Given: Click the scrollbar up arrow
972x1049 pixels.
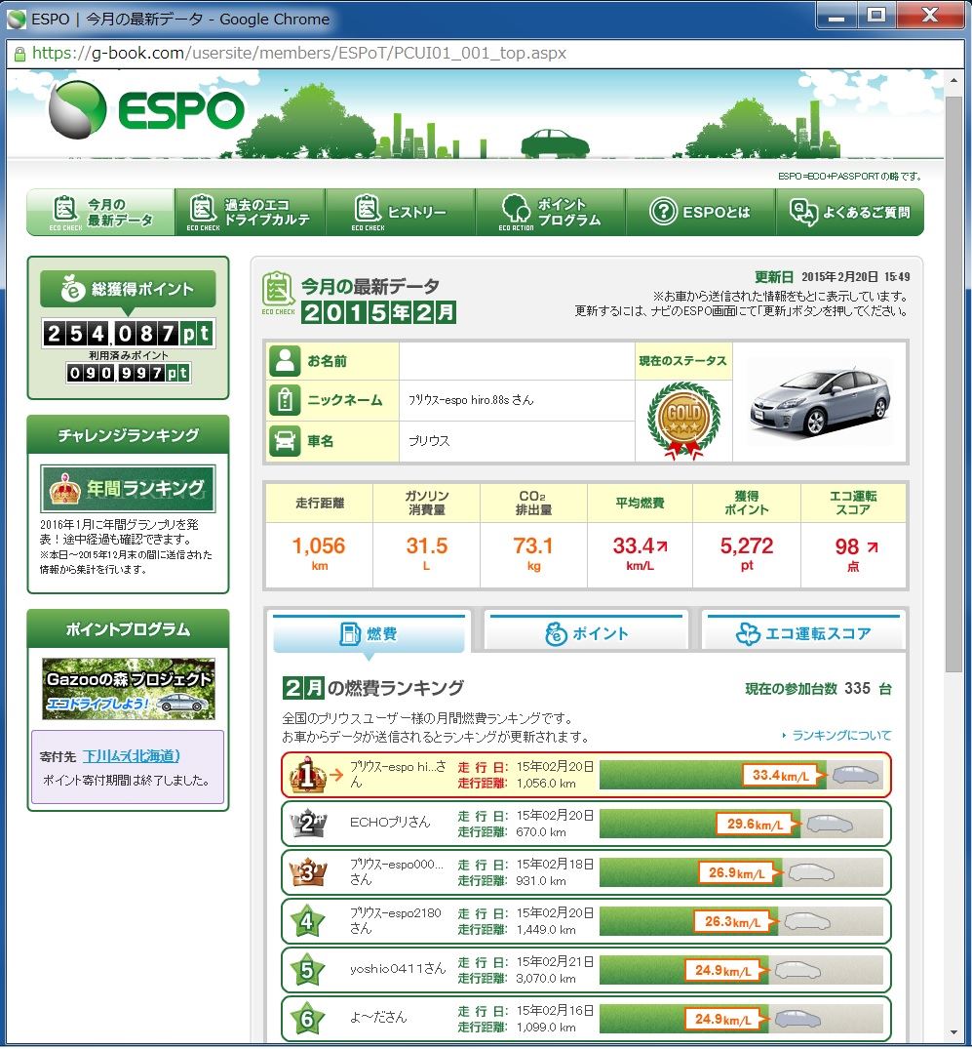Looking at the screenshot, I should tap(953, 80).
